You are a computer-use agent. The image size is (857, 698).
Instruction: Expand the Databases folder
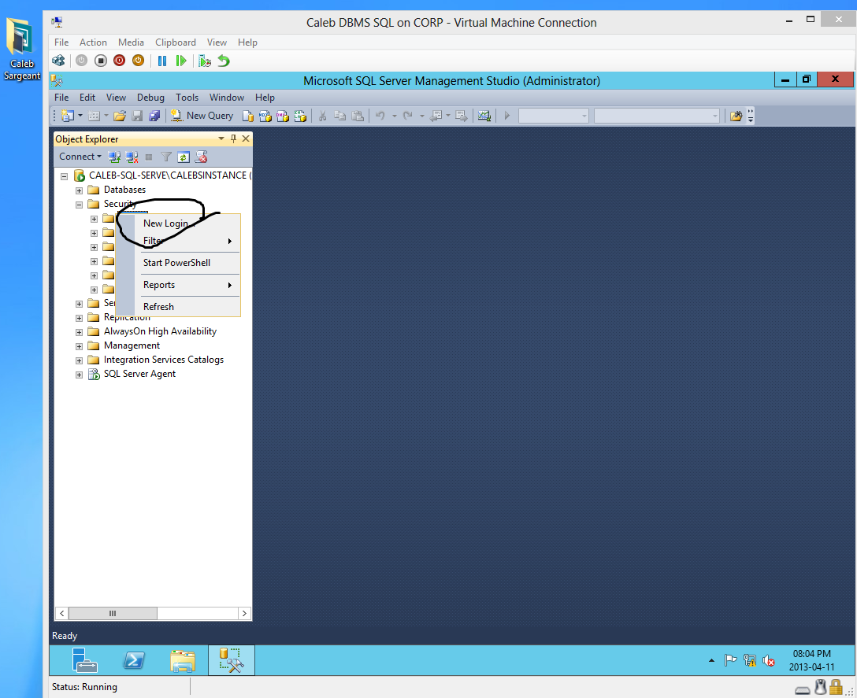(x=80, y=190)
